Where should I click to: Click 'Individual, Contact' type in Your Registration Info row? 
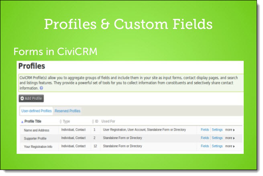[x=73, y=146]
